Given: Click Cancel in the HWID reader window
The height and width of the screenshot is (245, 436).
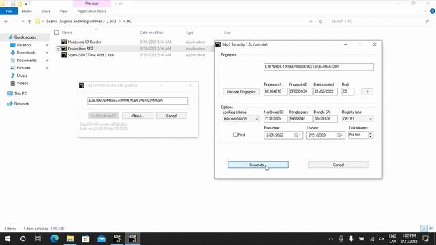Looking at the screenshot, I should click(x=172, y=116).
